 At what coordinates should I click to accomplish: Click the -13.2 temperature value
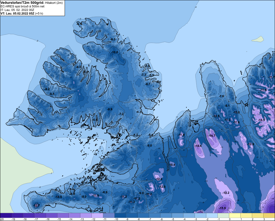click(x=226, y=193)
